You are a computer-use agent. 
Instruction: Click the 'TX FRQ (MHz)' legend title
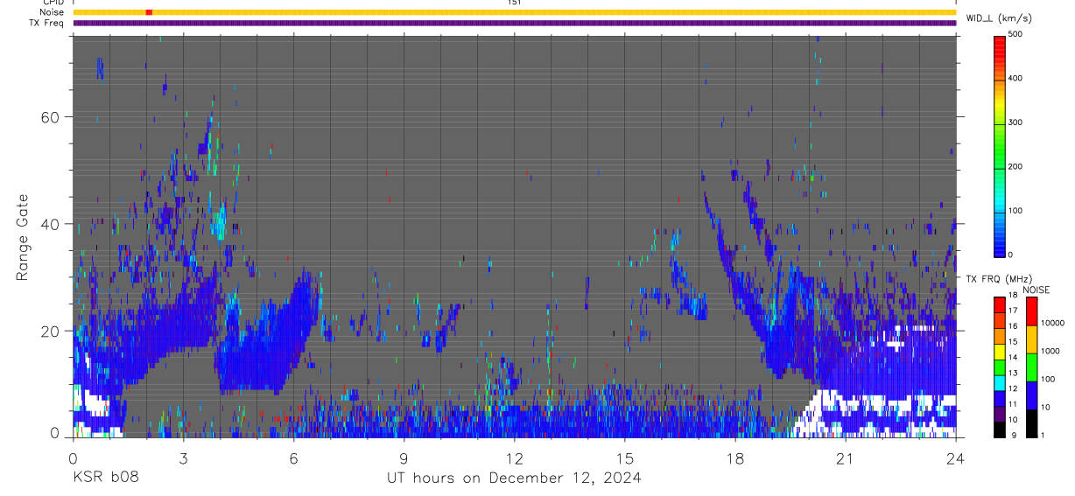[998, 279]
